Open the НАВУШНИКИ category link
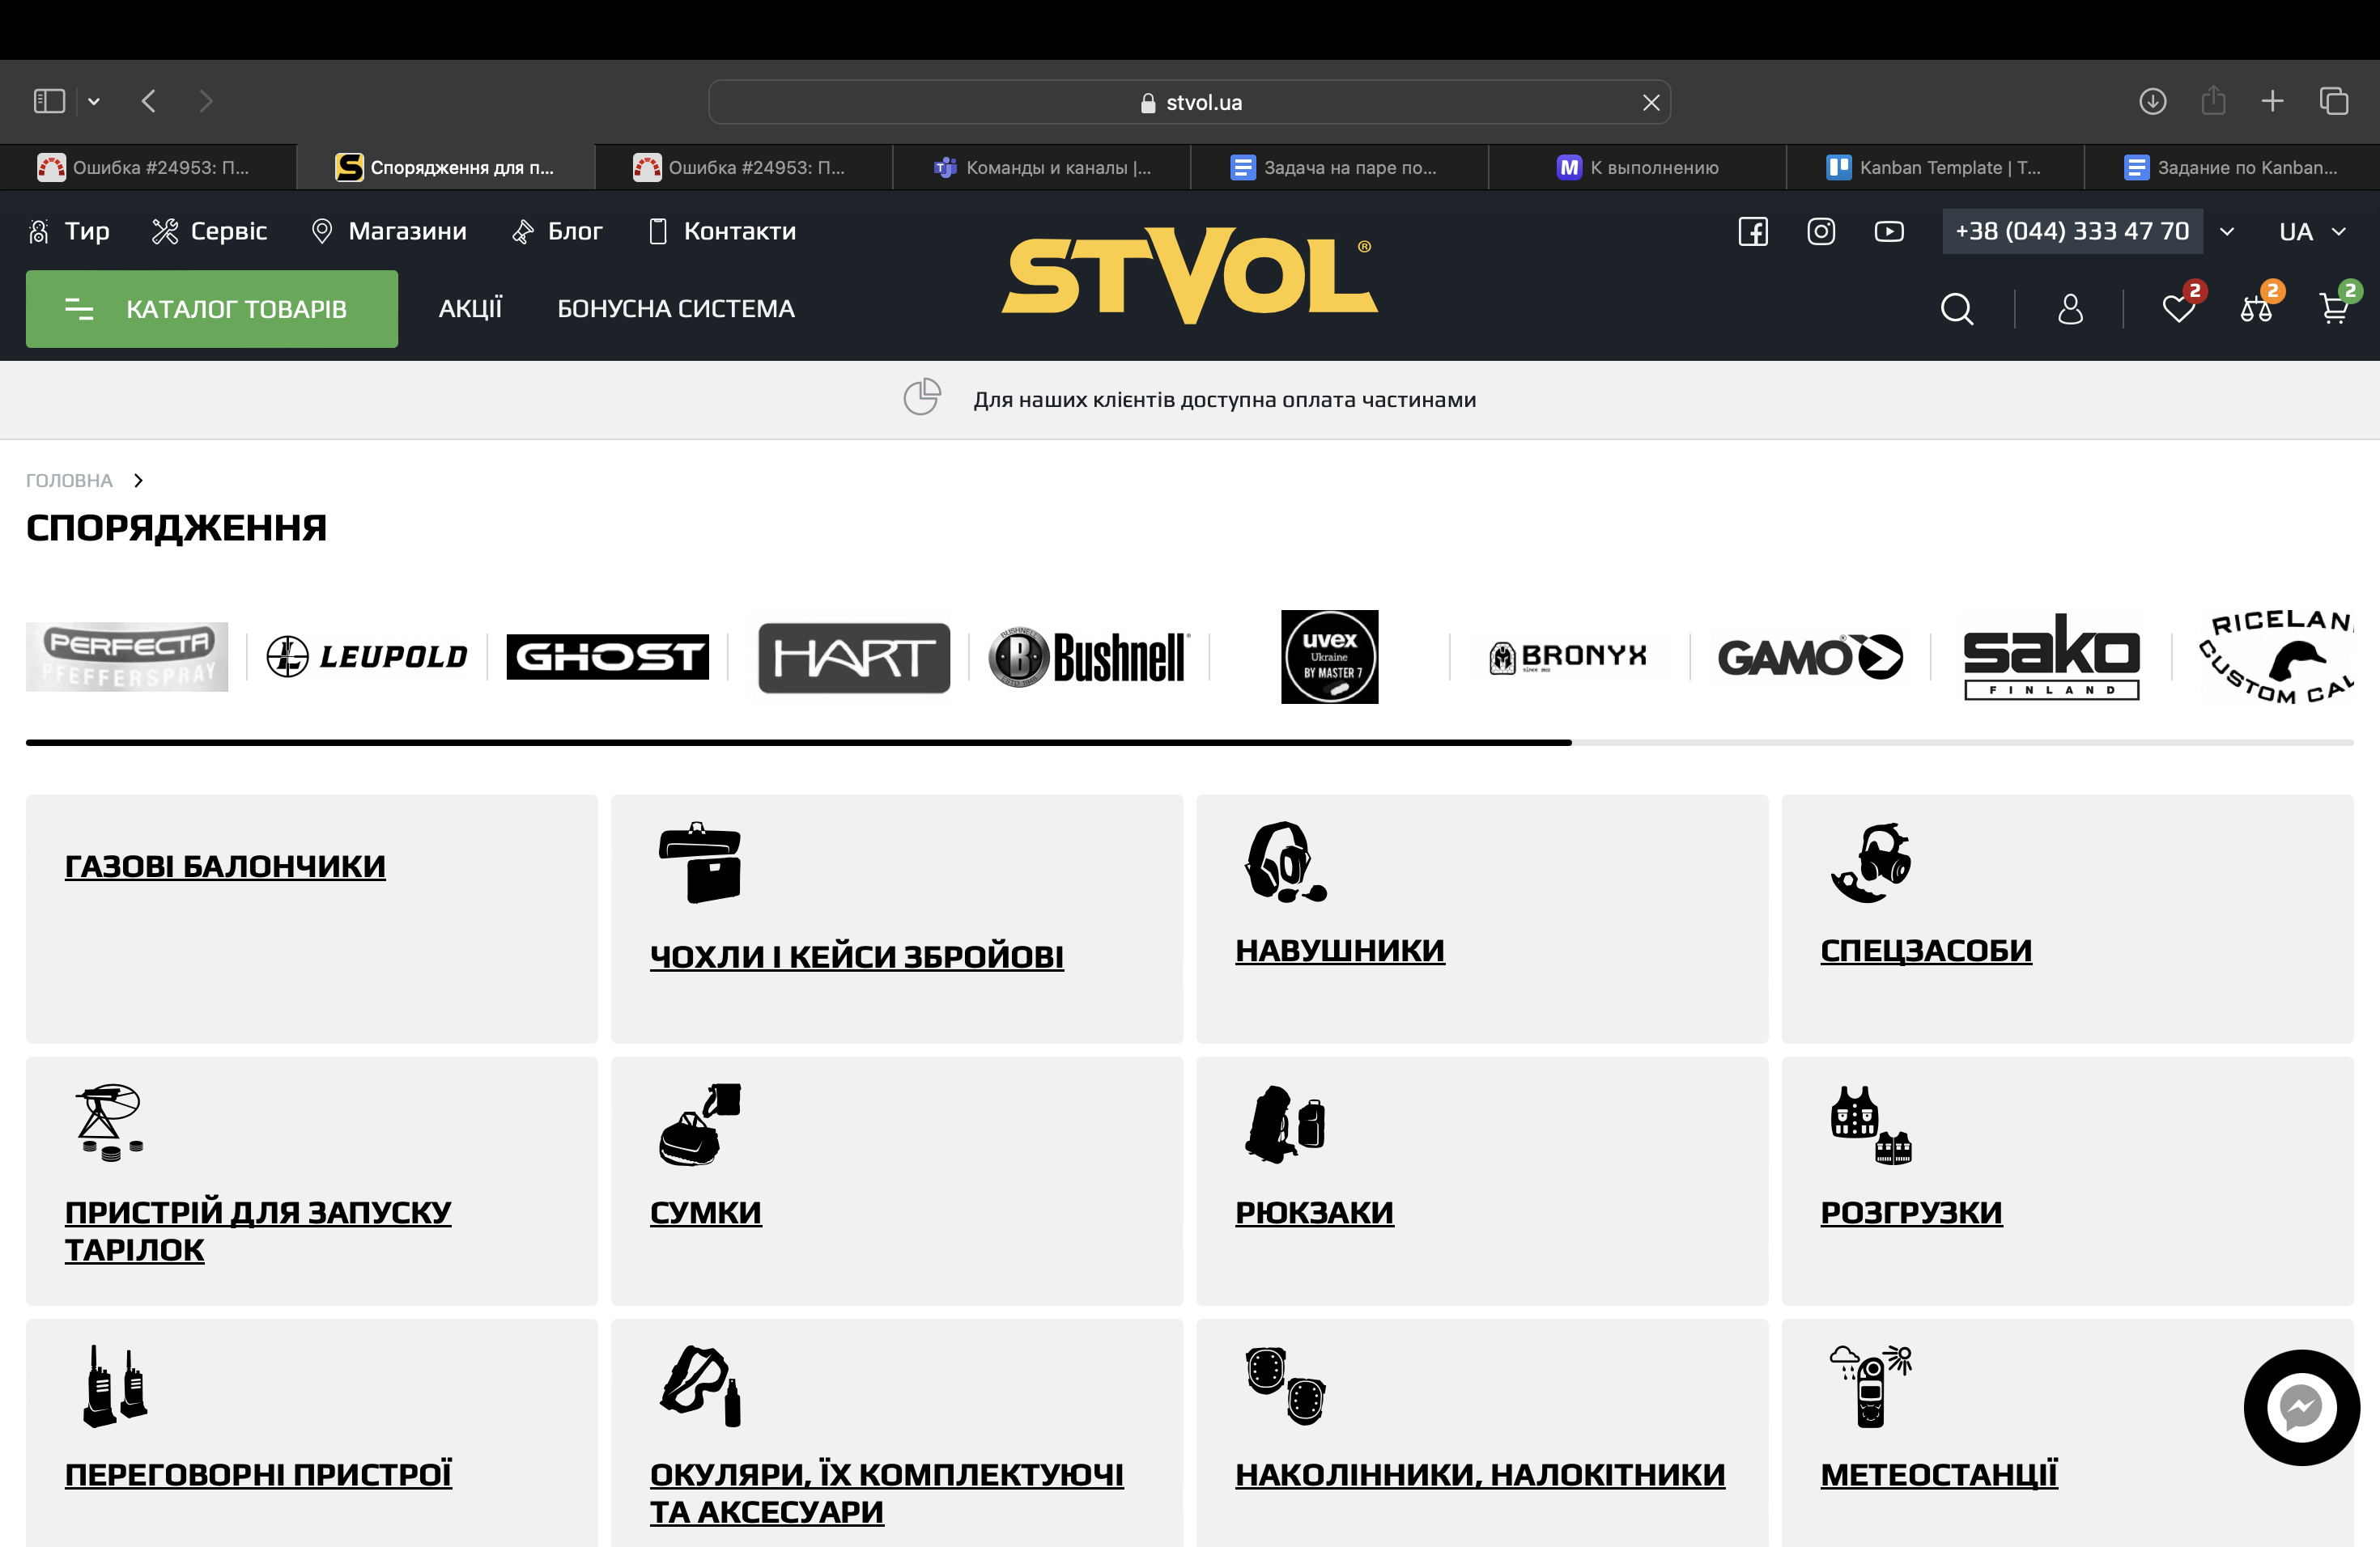Image resolution: width=2380 pixels, height=1547 pixels. click(1339, 949)
